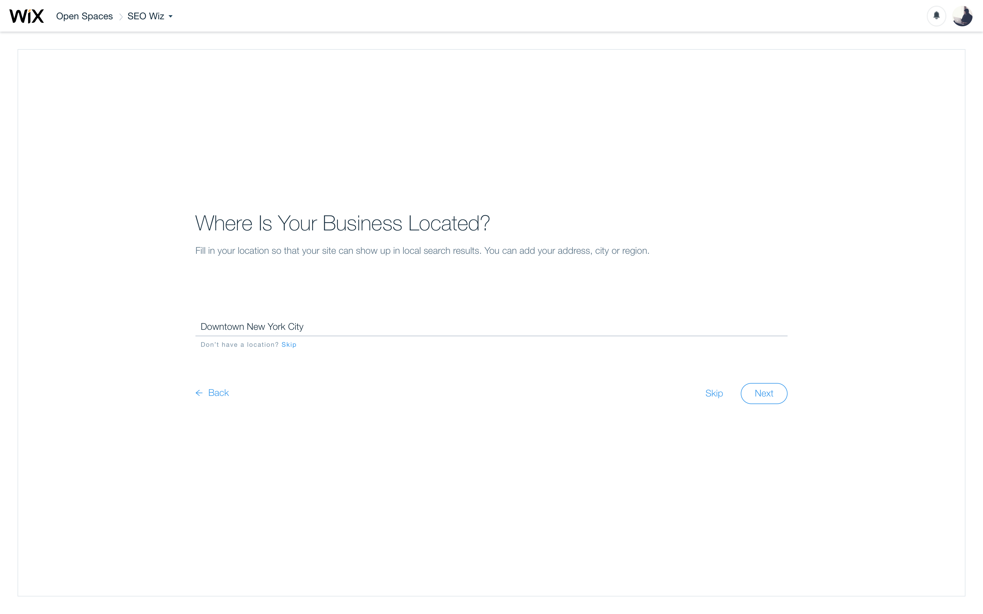Click the underline beneath the location field
The image size is (983, 614).
click(491, 336)
